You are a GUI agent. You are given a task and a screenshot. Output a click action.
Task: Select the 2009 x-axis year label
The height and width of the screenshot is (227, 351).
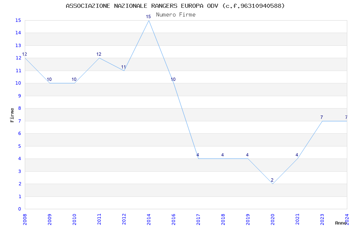[x=50, y=219]
